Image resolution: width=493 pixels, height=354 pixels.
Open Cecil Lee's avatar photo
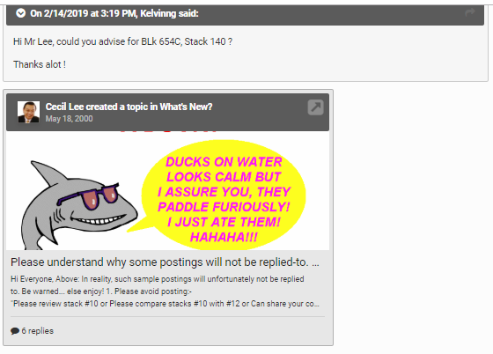pyautogui.click(x=28, y=112)
